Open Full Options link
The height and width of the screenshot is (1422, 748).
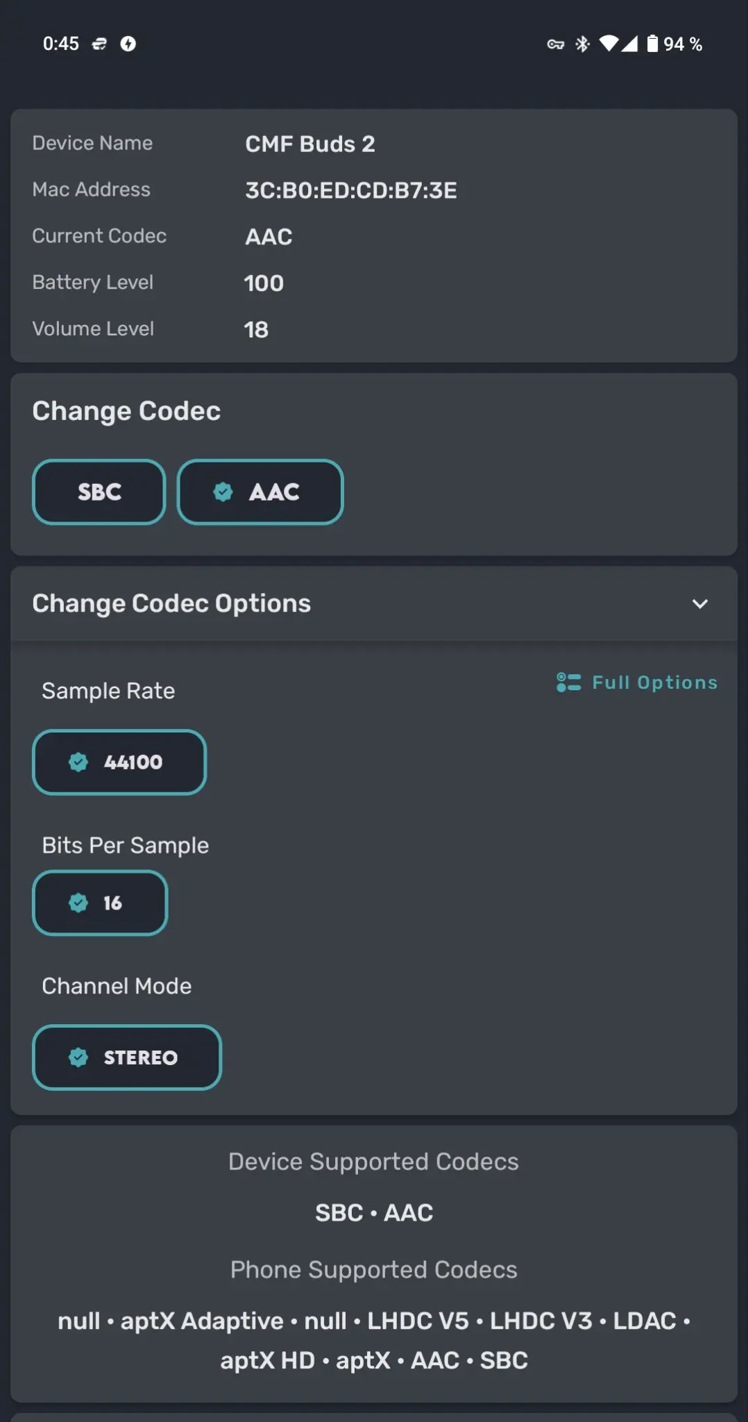(654, 683)
